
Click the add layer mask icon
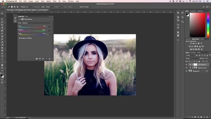coord(195,117)
